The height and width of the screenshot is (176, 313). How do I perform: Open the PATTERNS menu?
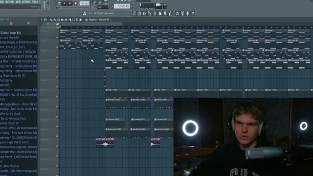9,2
